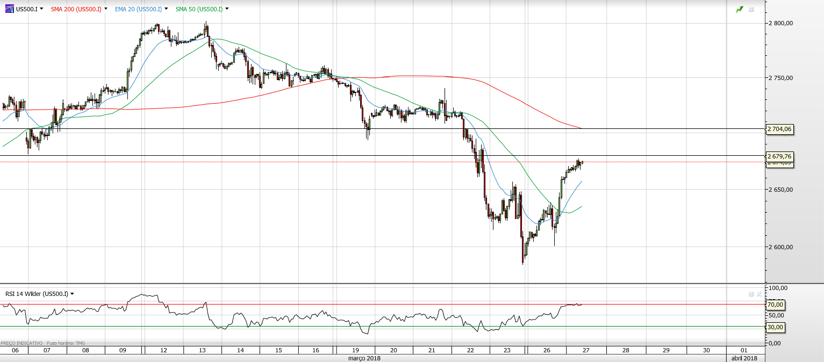The image size is (824, 362).
Task: Click date 16 on the time axis
Action: coord(315,350)
